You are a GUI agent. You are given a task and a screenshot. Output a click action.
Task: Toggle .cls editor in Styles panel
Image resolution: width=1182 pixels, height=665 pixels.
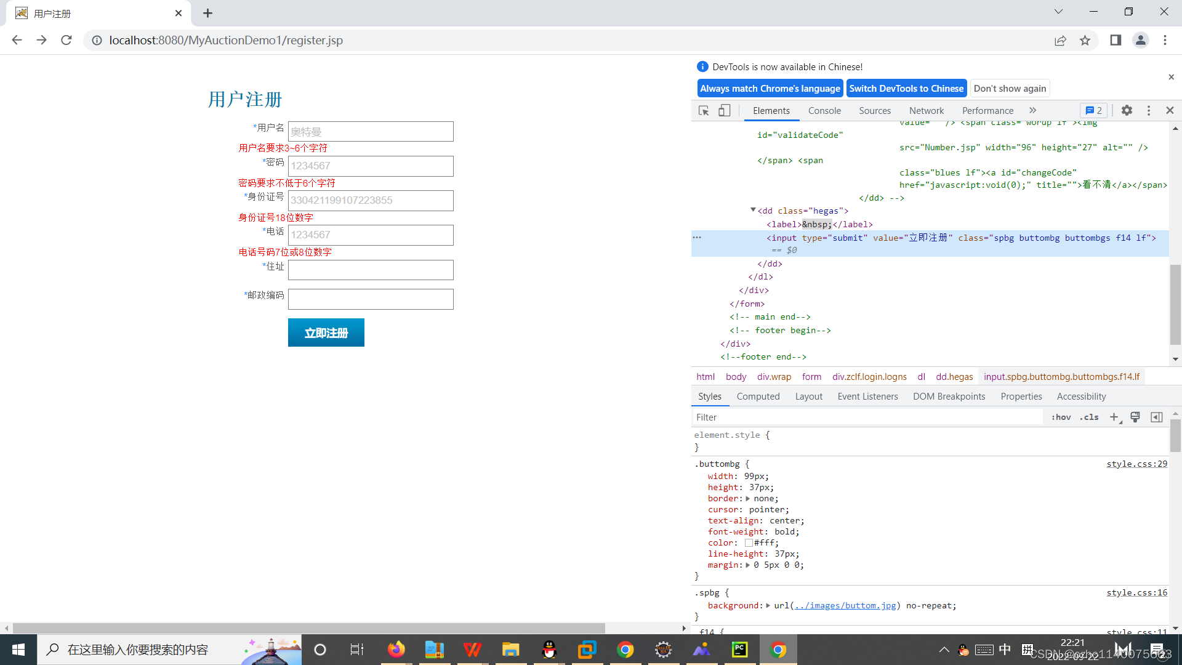pos(1088,416)
